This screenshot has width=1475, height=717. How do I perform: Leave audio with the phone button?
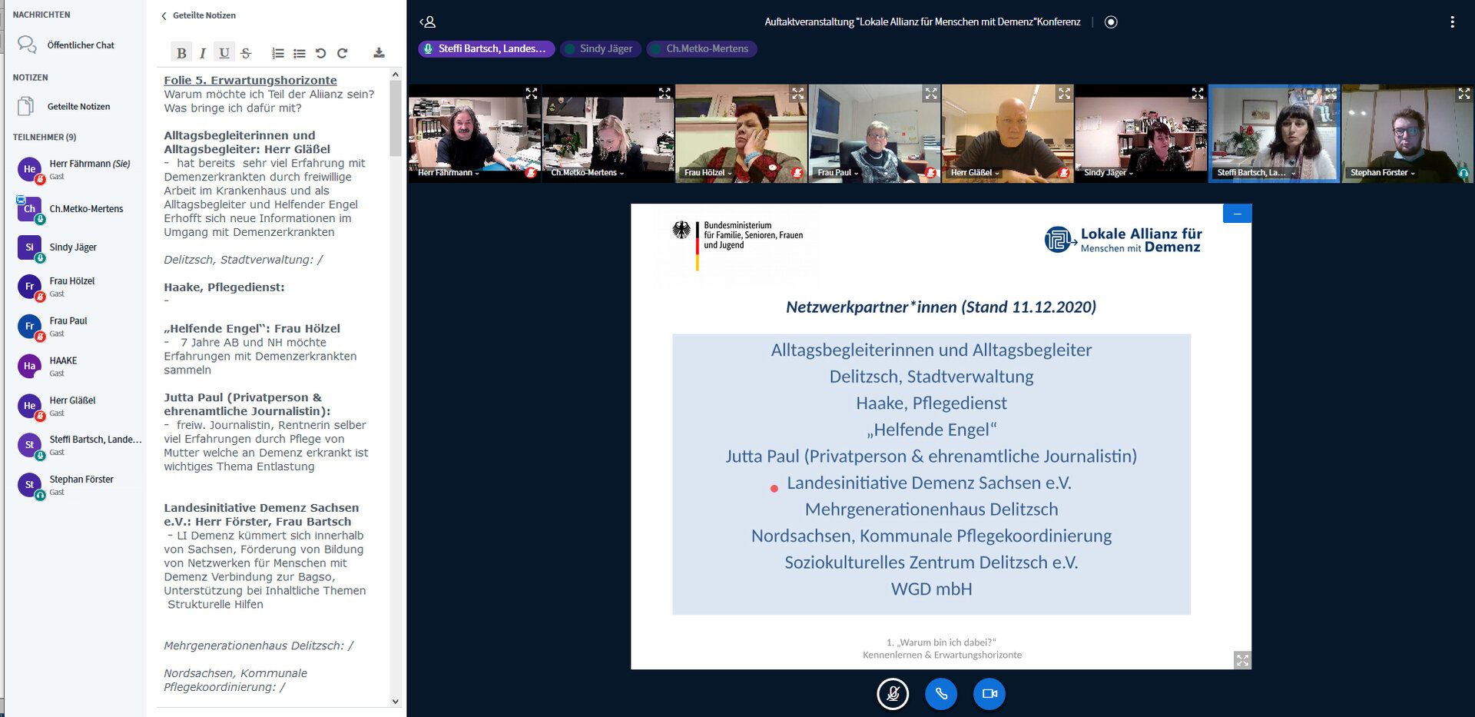tap(941, 693)
